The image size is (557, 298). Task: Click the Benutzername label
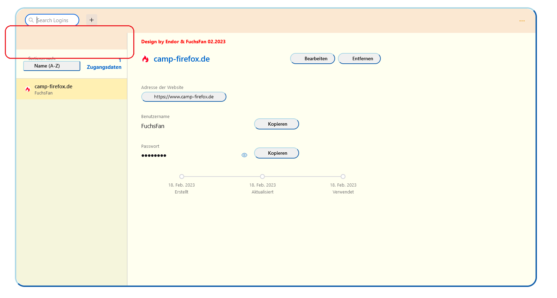pos(155,117)
